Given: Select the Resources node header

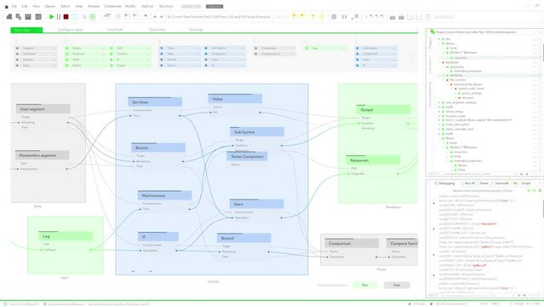Looking at the screenshot, I should pyautogui.click(x=373, y=160).
